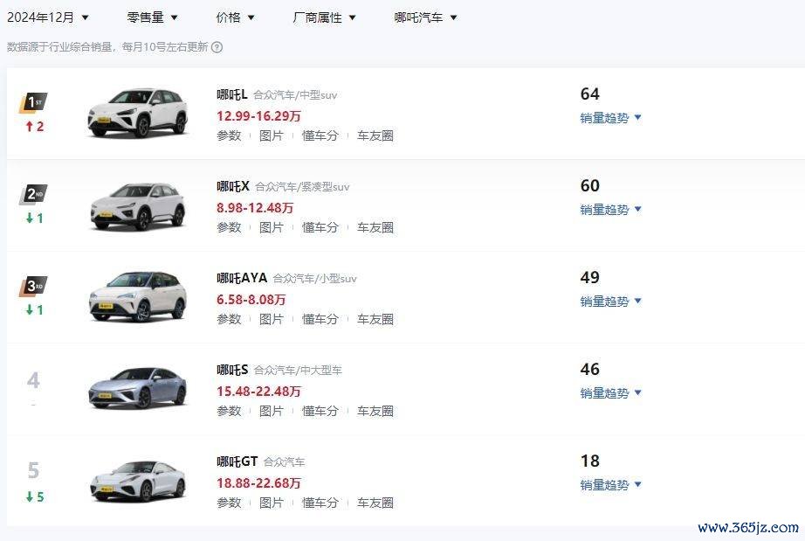Show 销量趋势 for 哪吒GT
The image size is (805, 541).
610,484
